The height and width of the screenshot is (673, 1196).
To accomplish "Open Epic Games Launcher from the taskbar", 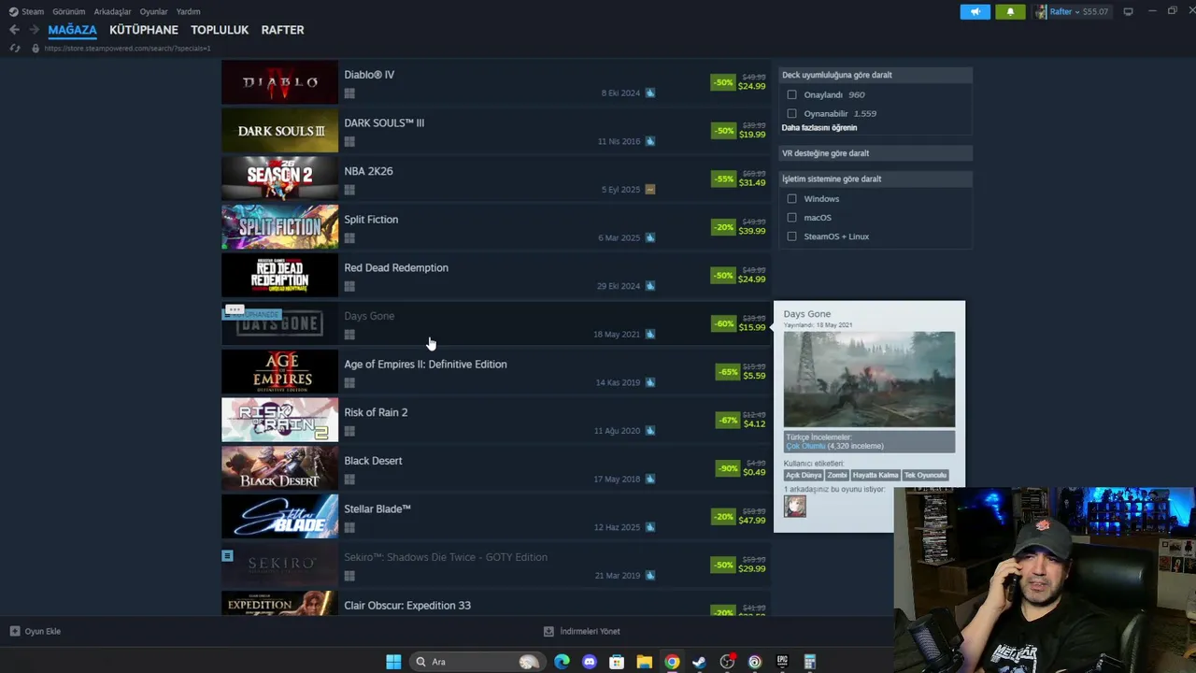I will (x=782, y=662).
